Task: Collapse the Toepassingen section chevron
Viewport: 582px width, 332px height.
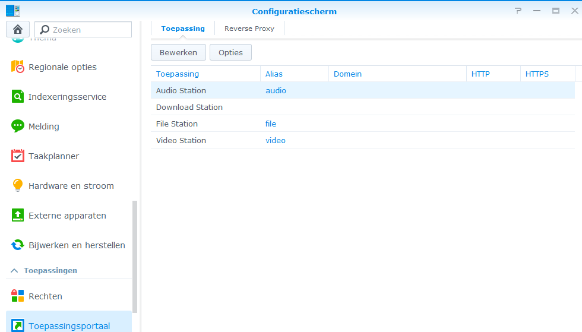Action: point(14,271)
